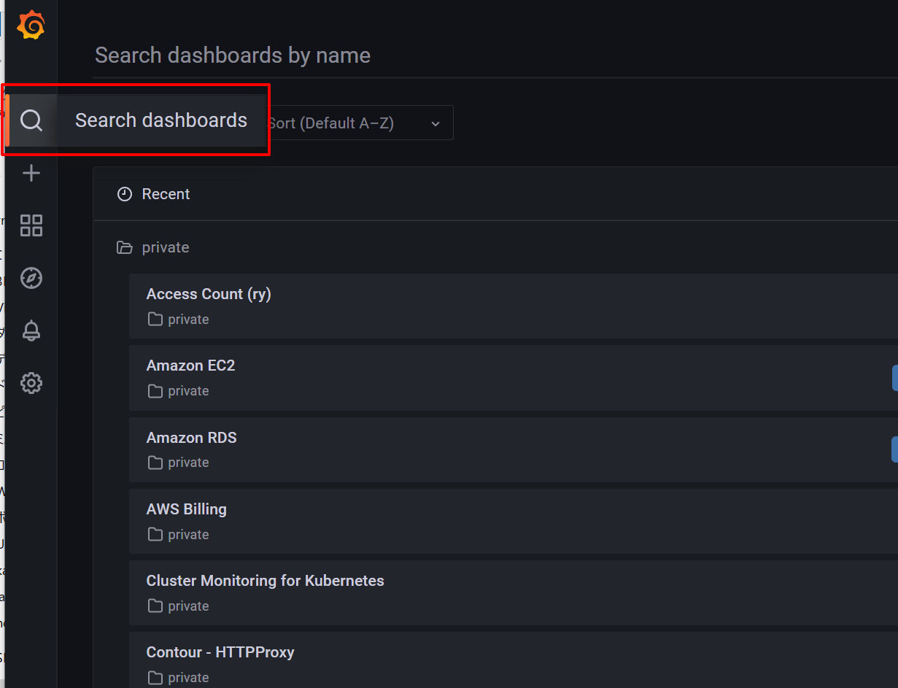Open the Configuration gear icon
Image resolution: width=898 pixels, height=688 pixels.
[31, 383]
